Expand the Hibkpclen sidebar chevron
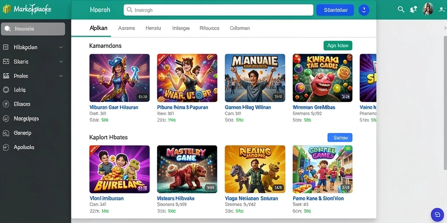This screenshot has height=223, width=447. coord(61,47)
